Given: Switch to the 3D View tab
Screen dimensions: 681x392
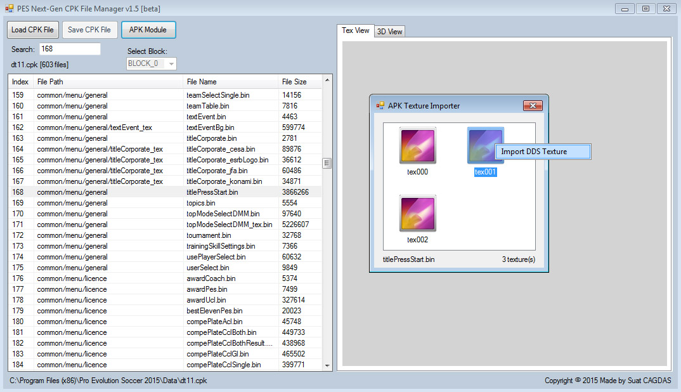Looking at the screenshot, I should [389, 30].
